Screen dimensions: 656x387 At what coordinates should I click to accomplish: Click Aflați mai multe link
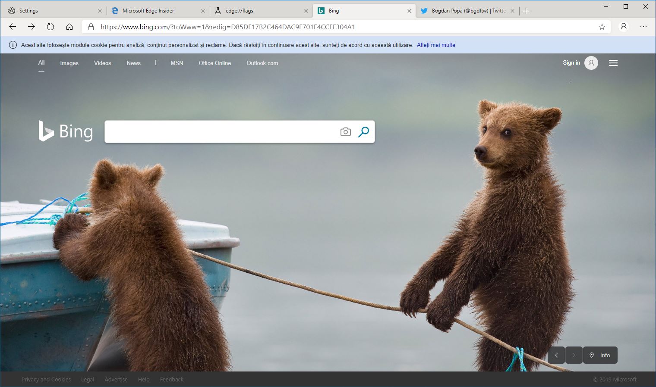[x=436, y=45]
